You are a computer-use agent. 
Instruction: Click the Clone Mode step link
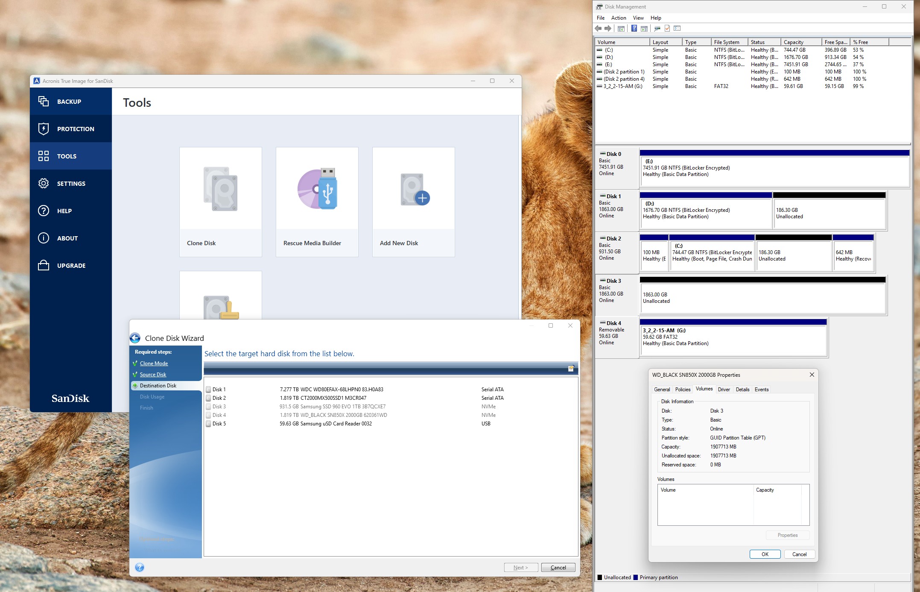154,363
